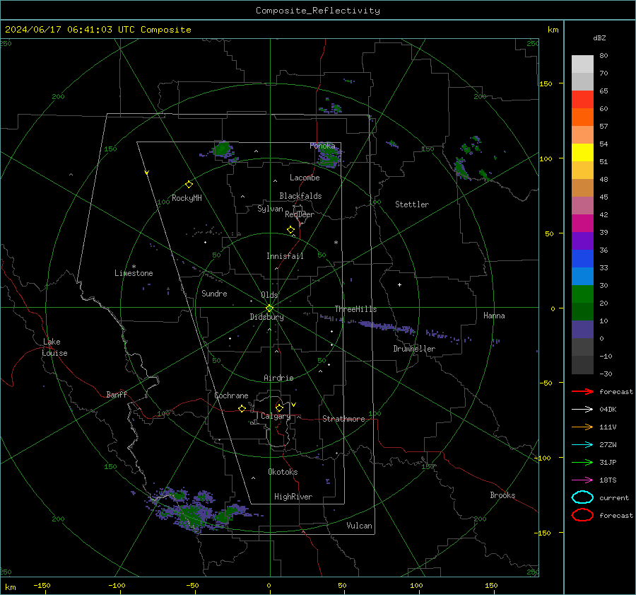Click the magenta 18TS arrow legend icon
This screenshot has width=636, height=595.
(582, 480)
